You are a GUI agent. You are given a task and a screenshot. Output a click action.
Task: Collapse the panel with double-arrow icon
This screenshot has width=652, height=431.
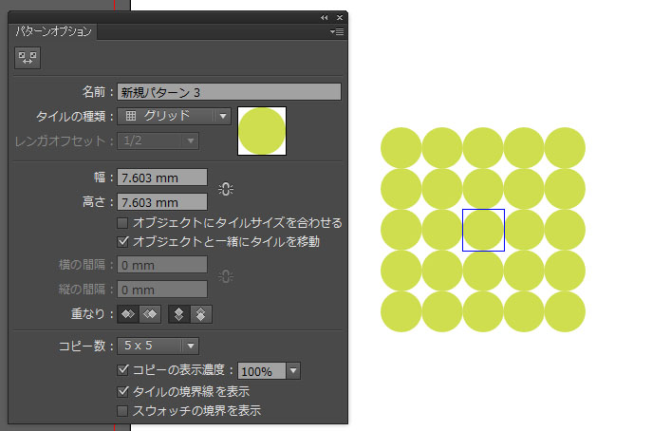[x=324, y=17]
